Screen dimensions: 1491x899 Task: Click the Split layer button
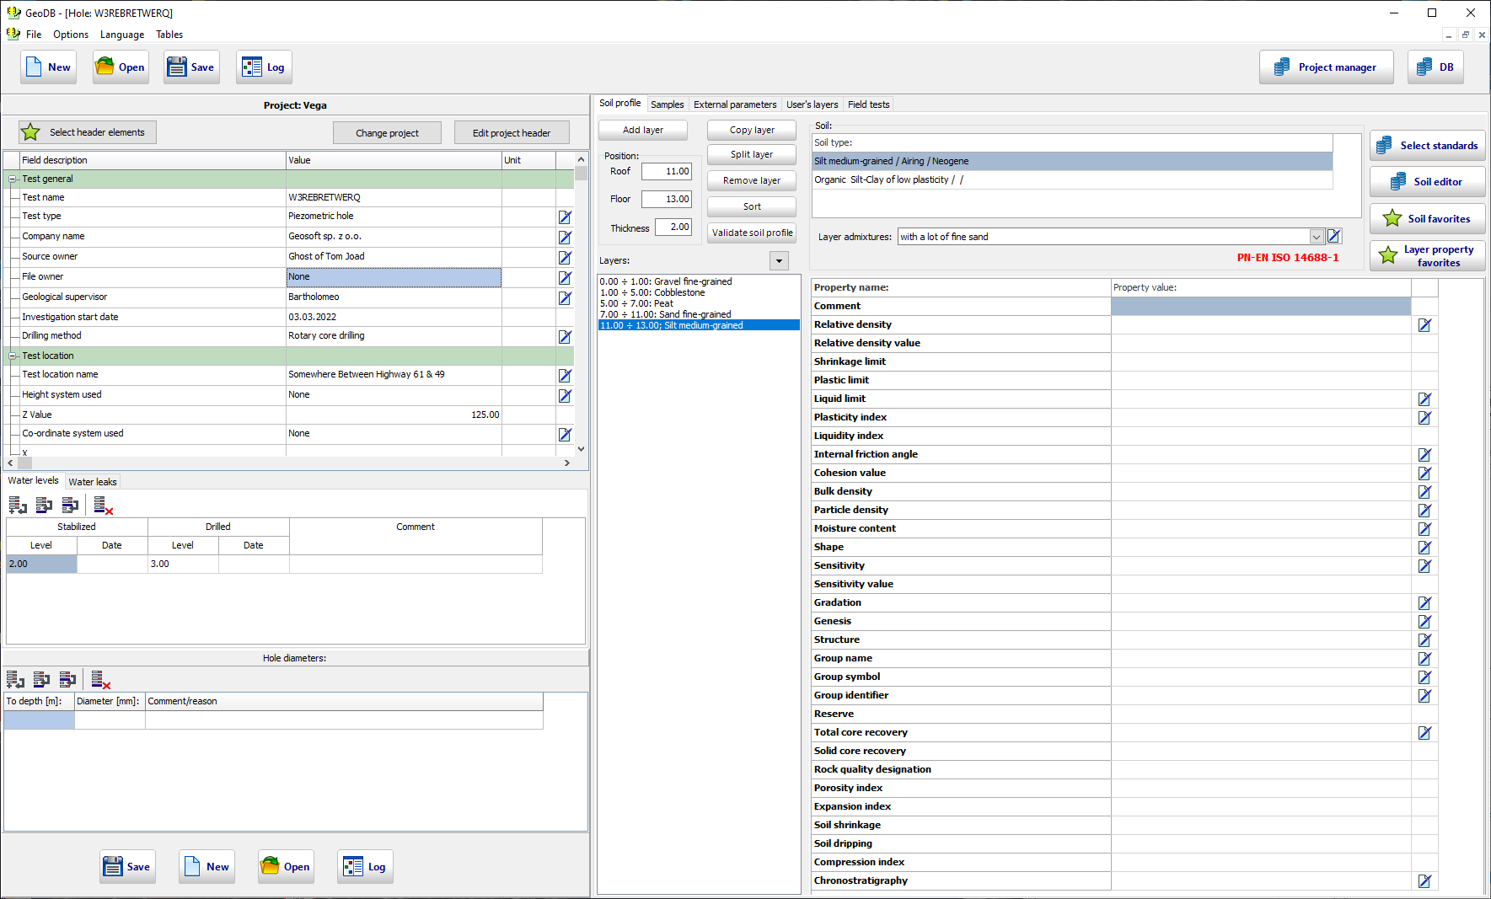coord(751,155)
